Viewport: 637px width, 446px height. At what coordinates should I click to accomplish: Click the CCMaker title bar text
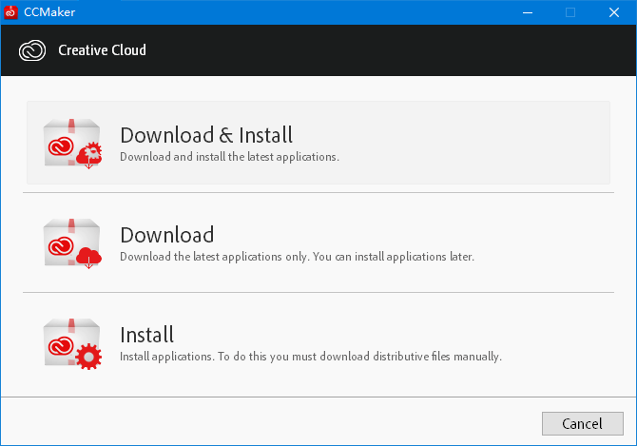pos(49,12)
